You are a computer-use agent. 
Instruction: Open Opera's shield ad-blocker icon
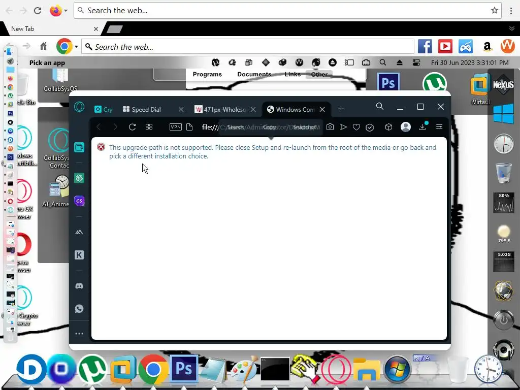point(370,127)
